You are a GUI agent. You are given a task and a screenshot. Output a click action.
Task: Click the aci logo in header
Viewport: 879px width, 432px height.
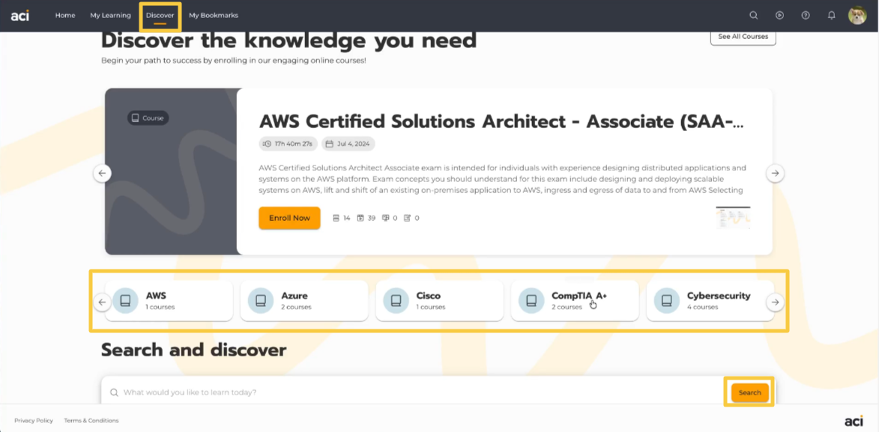tap(20, 15)
